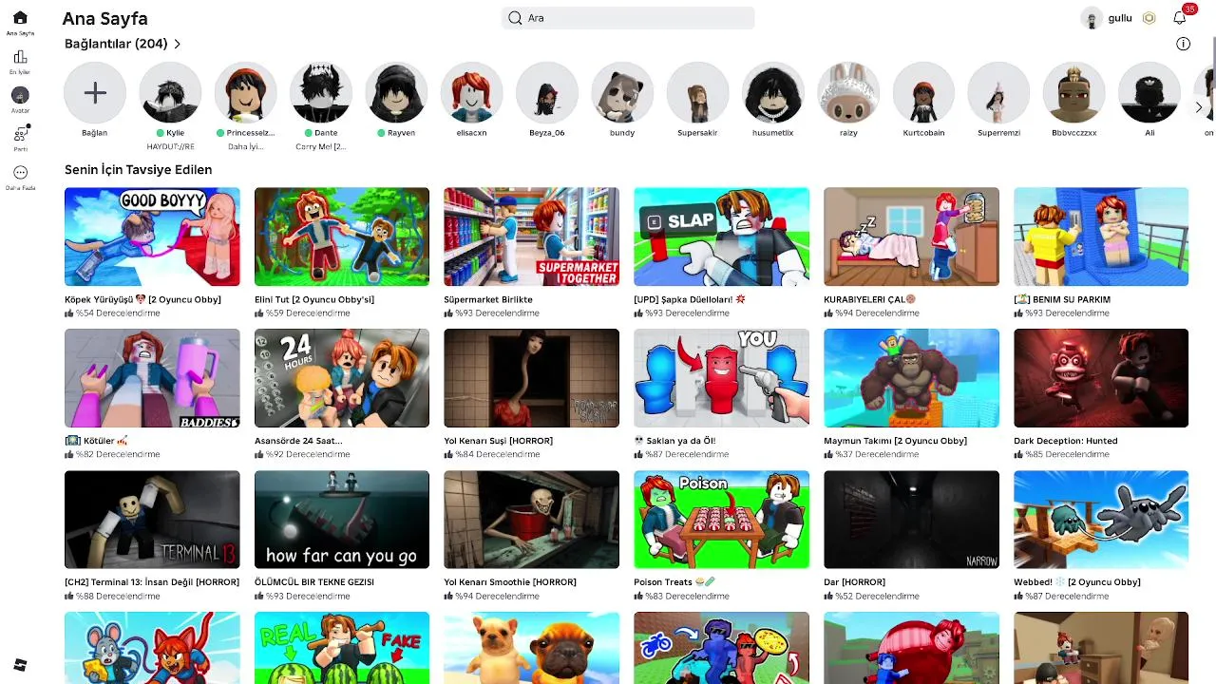The width and height of the screenshot is (1216, 684).
Task: Open Kylie's avatar in connections
Action: click(170, 93)
